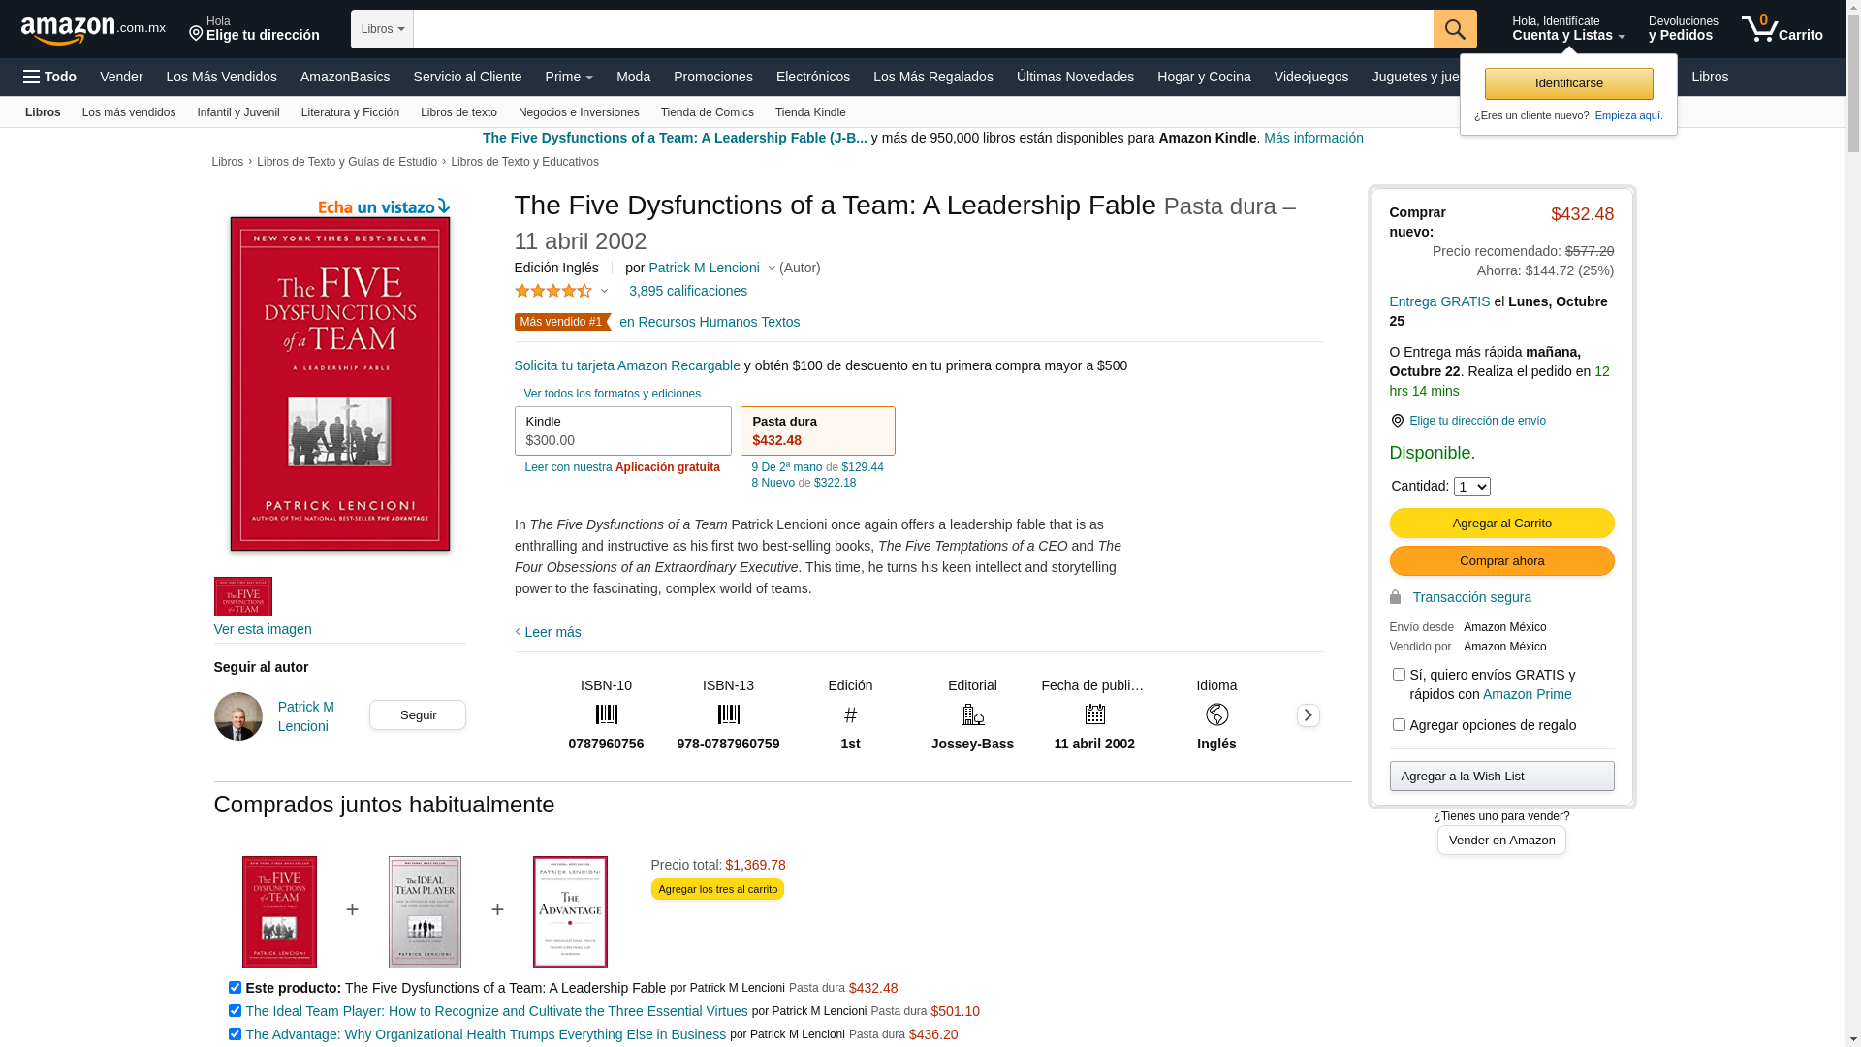Viewport: 1861px width, 1047px height.
Task: Open the Libros search category dropdown
Action: click(x=382, y=29)
